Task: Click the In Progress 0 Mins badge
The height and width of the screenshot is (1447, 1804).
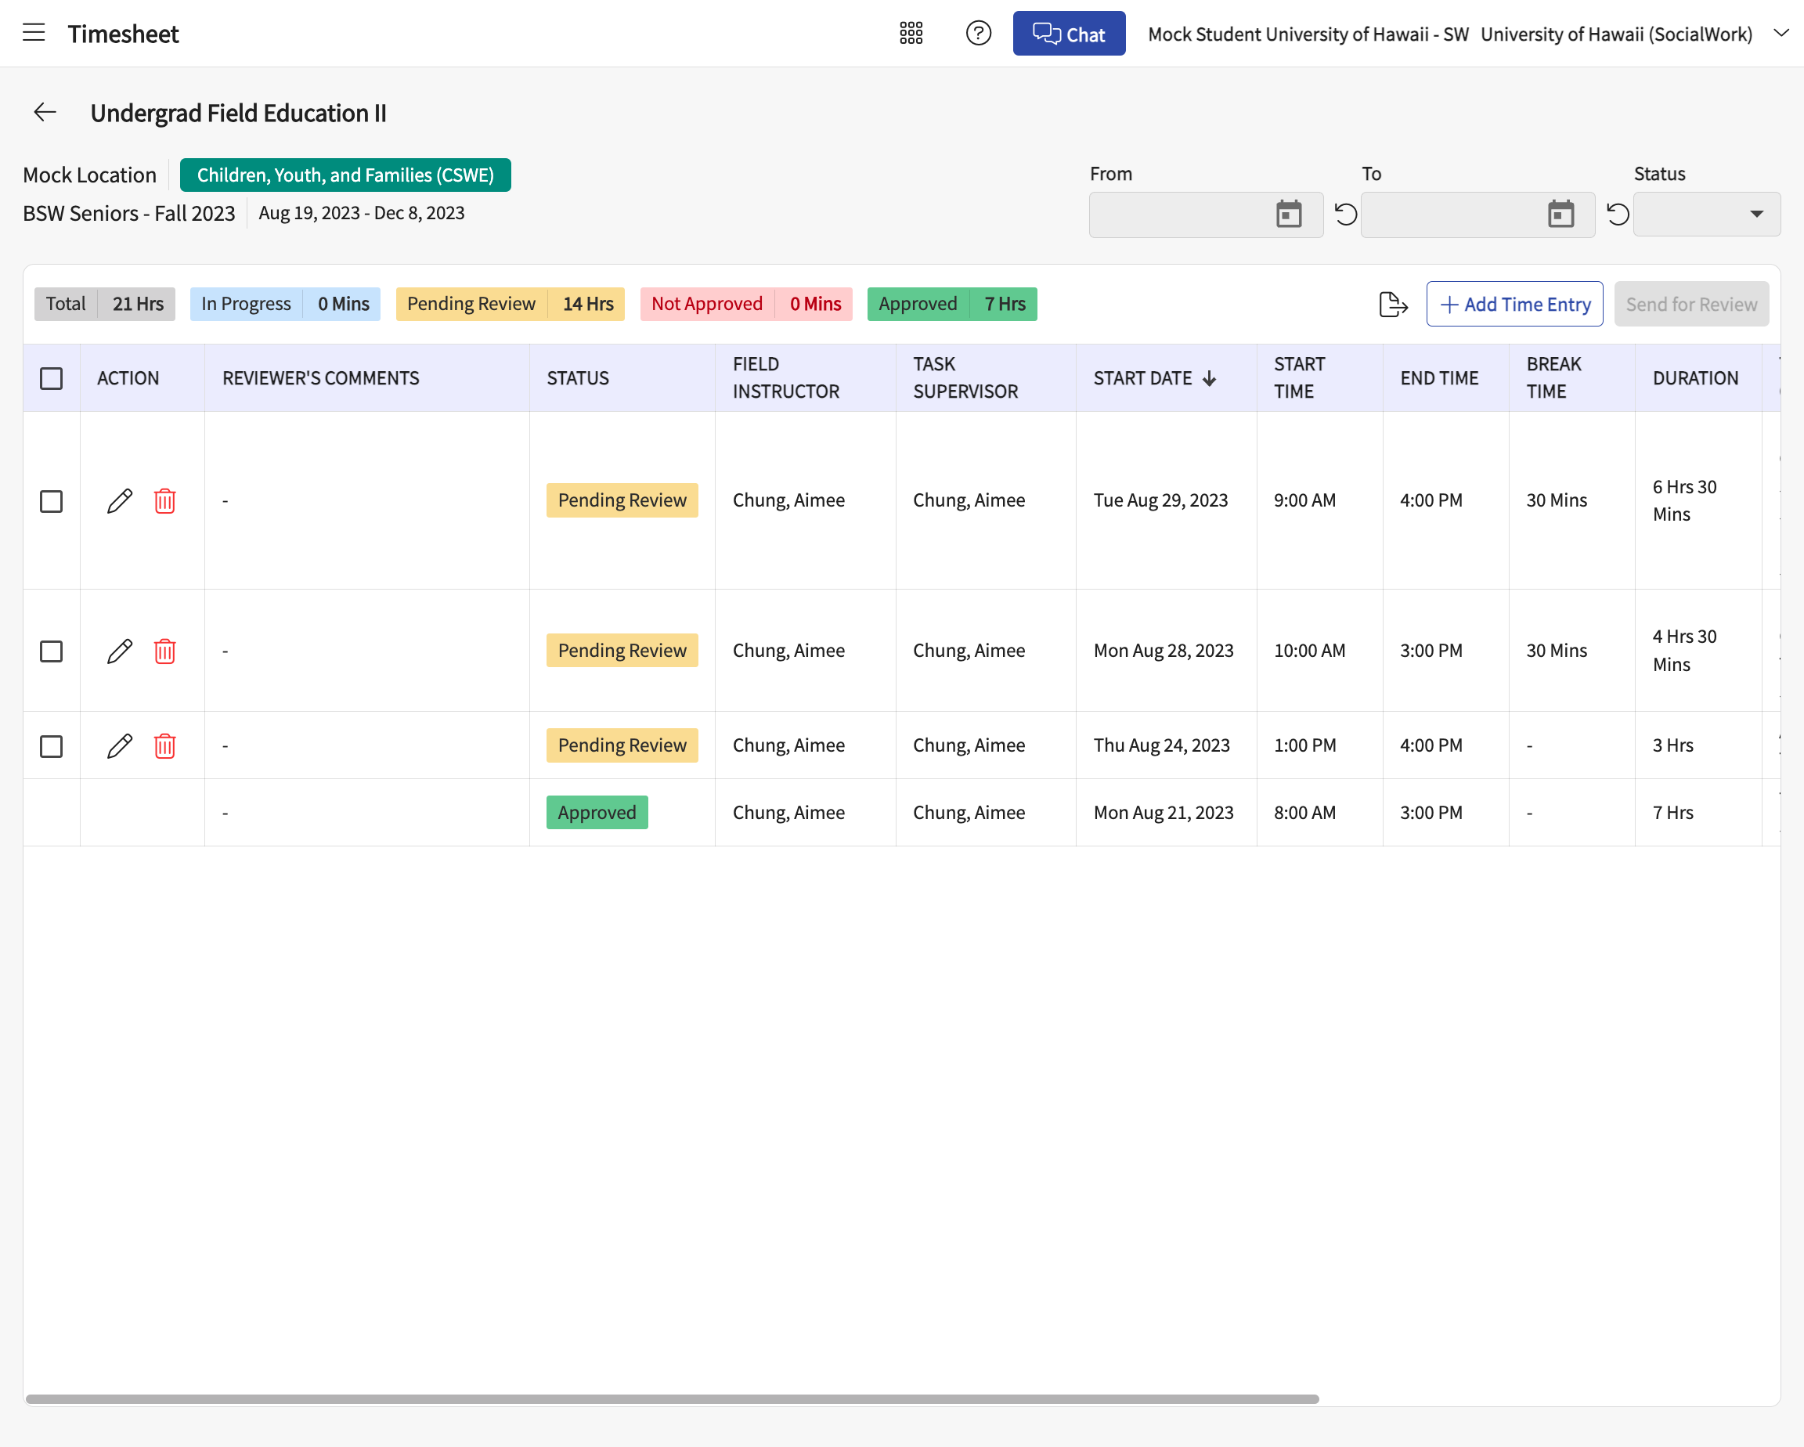Action: pos(285,304)
